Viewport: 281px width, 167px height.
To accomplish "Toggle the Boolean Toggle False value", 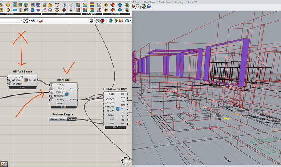I will [x=72, y=119].
